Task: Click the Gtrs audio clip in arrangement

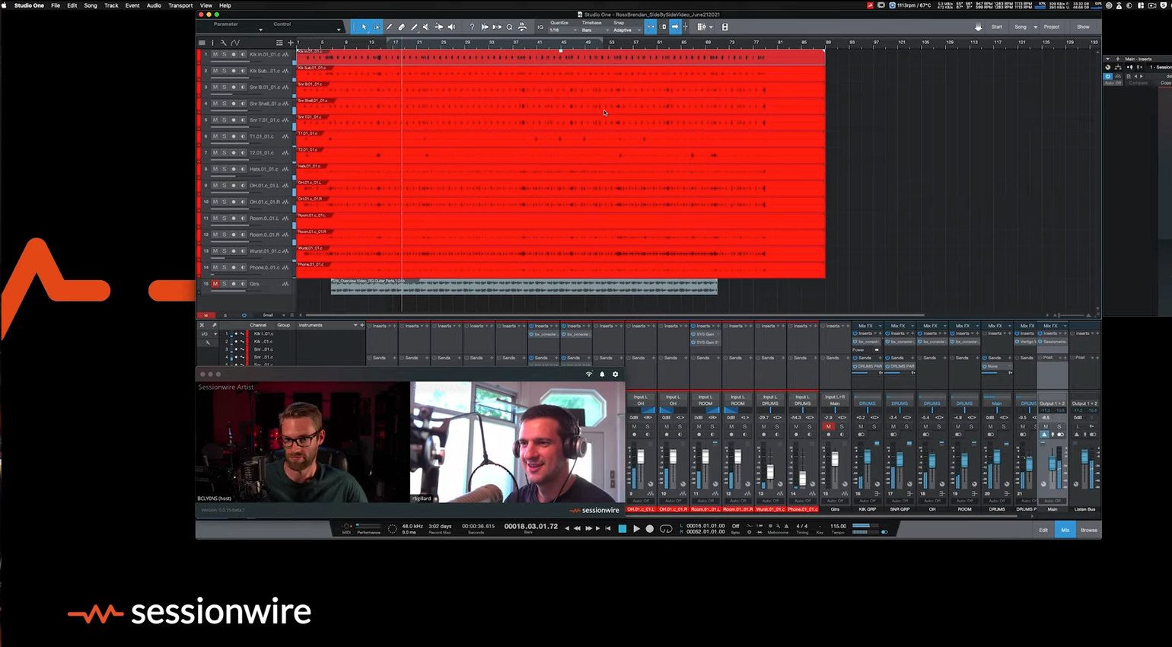Action: (x=524, y=286)
